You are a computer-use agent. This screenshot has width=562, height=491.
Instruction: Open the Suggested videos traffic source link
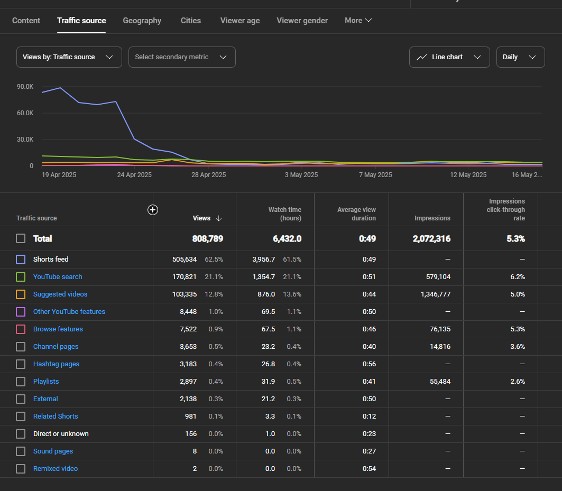60,294
